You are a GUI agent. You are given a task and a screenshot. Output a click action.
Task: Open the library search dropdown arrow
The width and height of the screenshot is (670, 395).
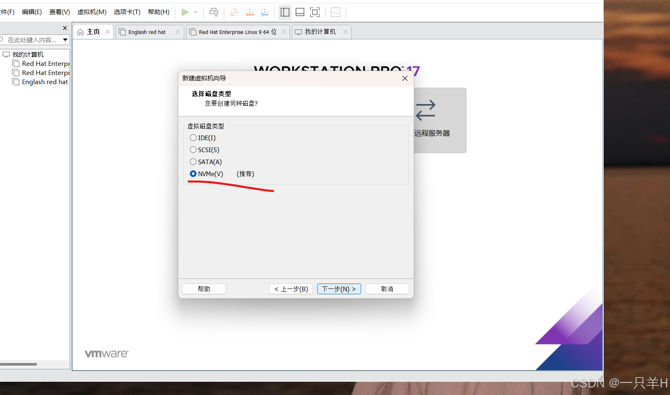(65, 40)
